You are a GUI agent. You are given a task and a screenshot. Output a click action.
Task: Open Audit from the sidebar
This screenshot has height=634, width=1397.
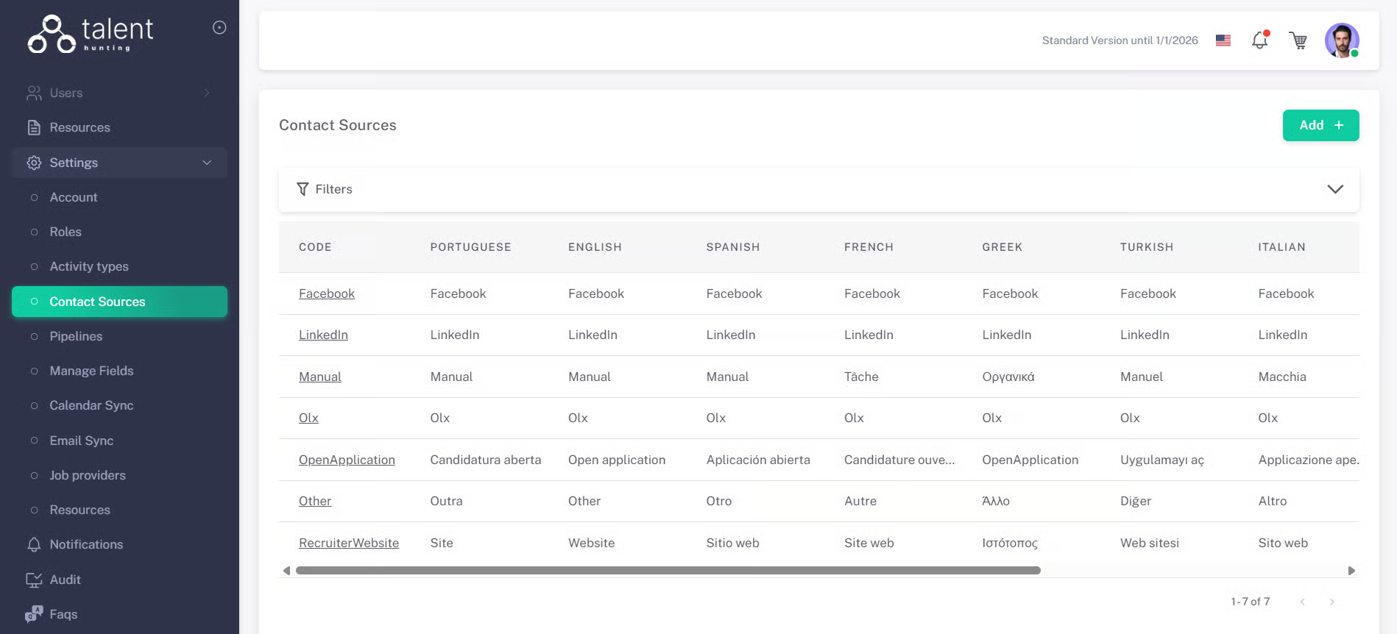pos(65,580)
